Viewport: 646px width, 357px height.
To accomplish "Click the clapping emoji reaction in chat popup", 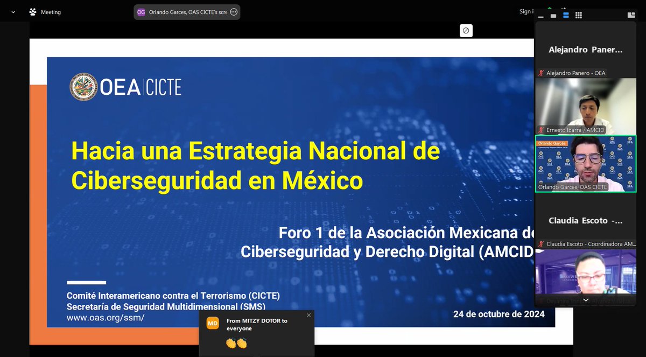I will click(236, 342).
